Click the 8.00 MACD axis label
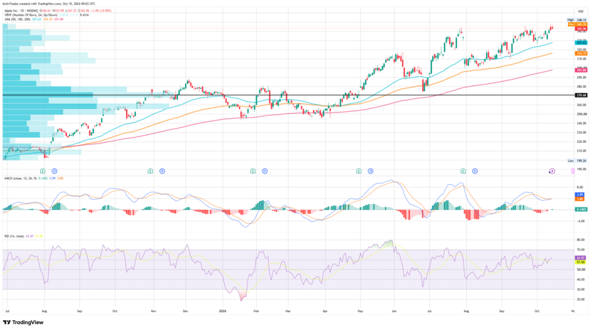 pyautogui.click(x=580, y=187)
